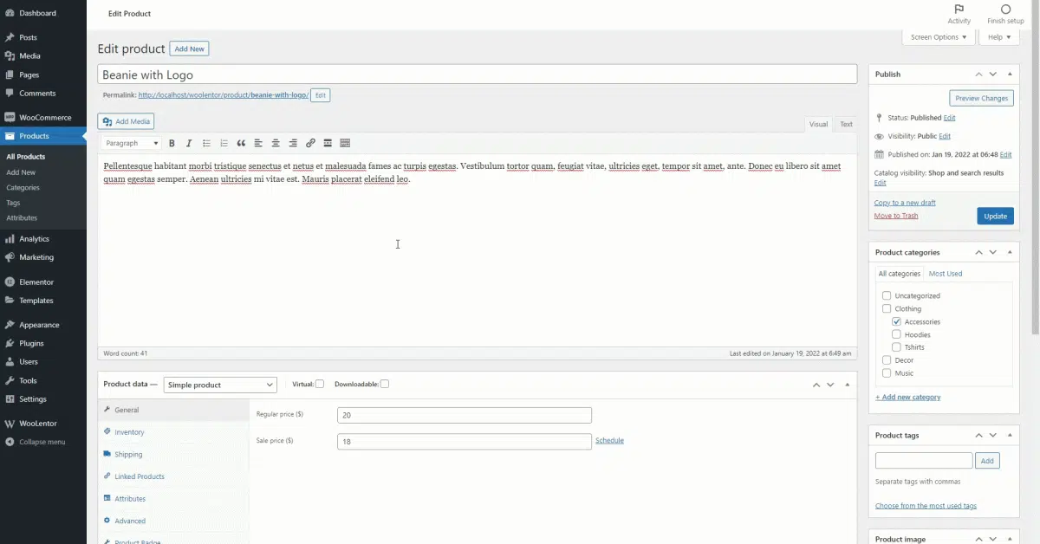Viewport: 1040px width, 544px height.
Task: Open the Help dropdown
Action: [x=999, y=37]
